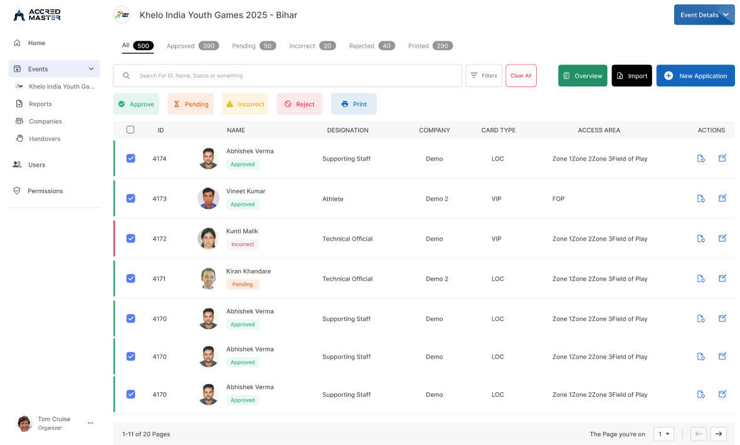The image size is (740, 445).
Task: Open the Overview button
Action: (583, 75)
